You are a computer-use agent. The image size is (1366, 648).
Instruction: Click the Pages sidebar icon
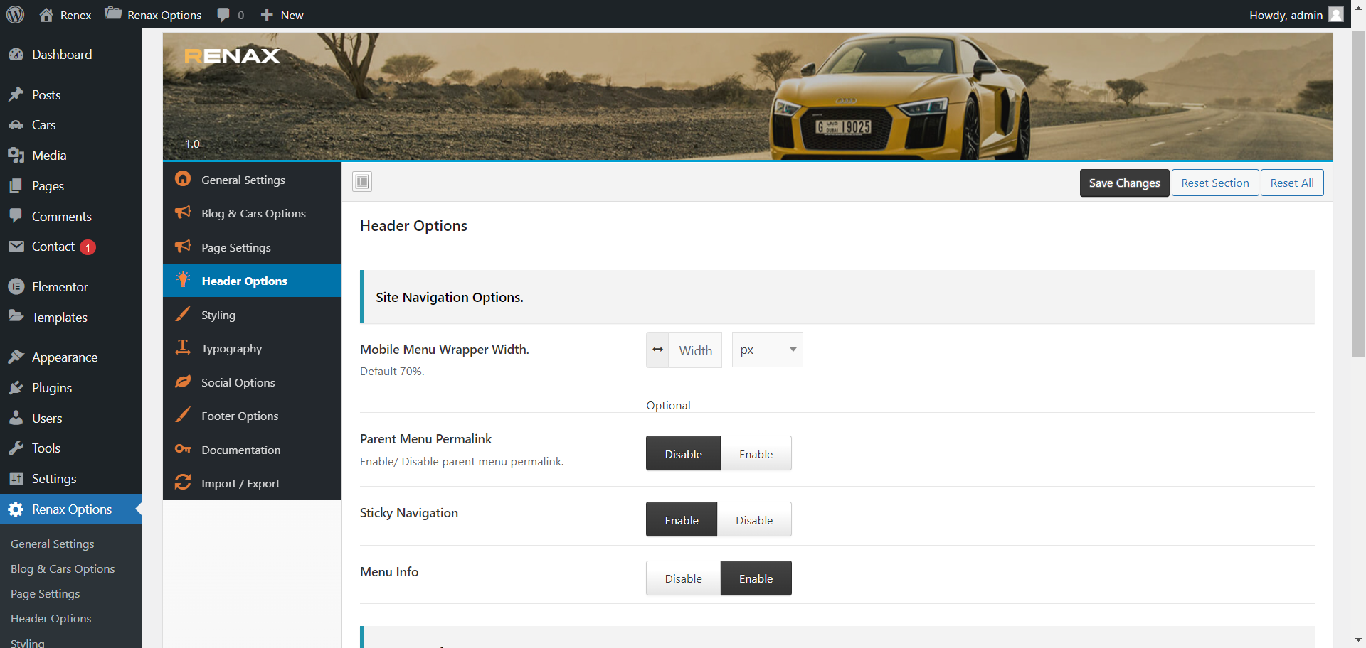pos(16,185)
